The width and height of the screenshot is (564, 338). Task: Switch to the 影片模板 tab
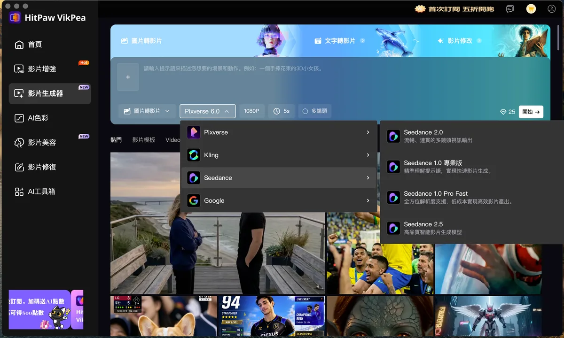point(144,140)
